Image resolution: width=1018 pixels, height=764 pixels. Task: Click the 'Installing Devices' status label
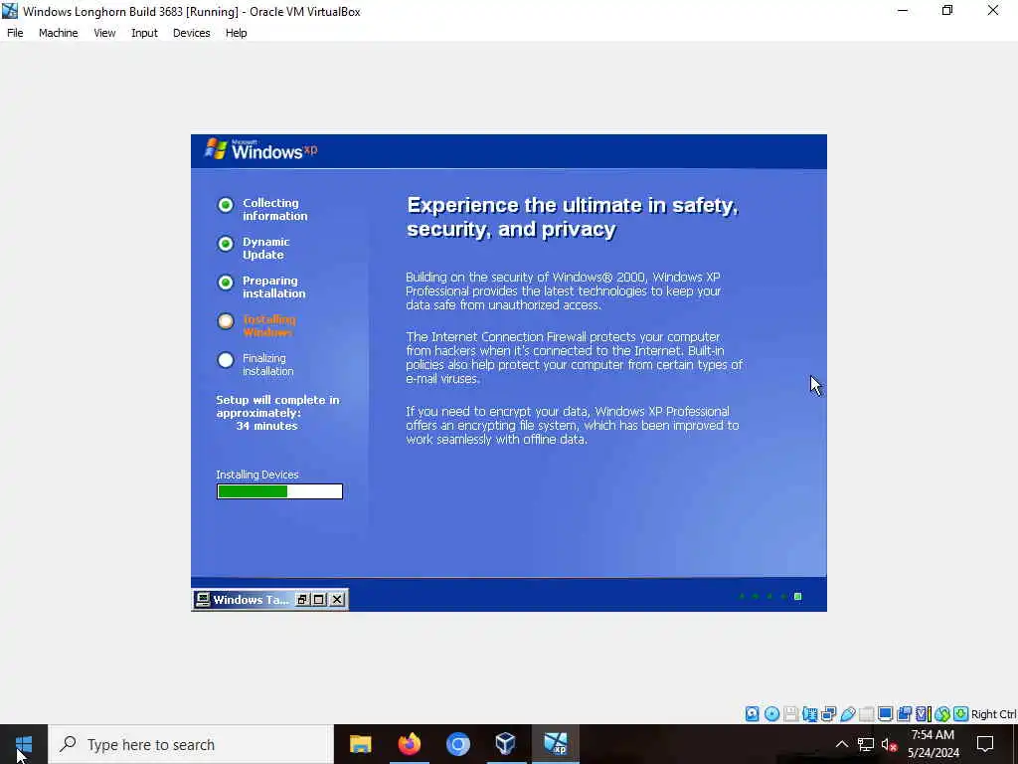257,475
